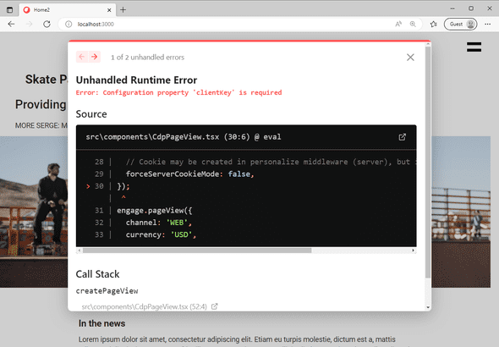Close the runtime error overlay

tap(410, 58)
